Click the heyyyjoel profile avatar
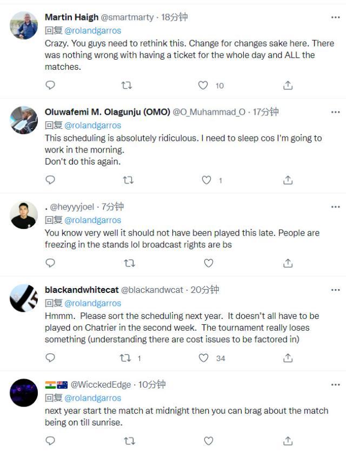This screenshot has width=346, height=451. [24, 215]
